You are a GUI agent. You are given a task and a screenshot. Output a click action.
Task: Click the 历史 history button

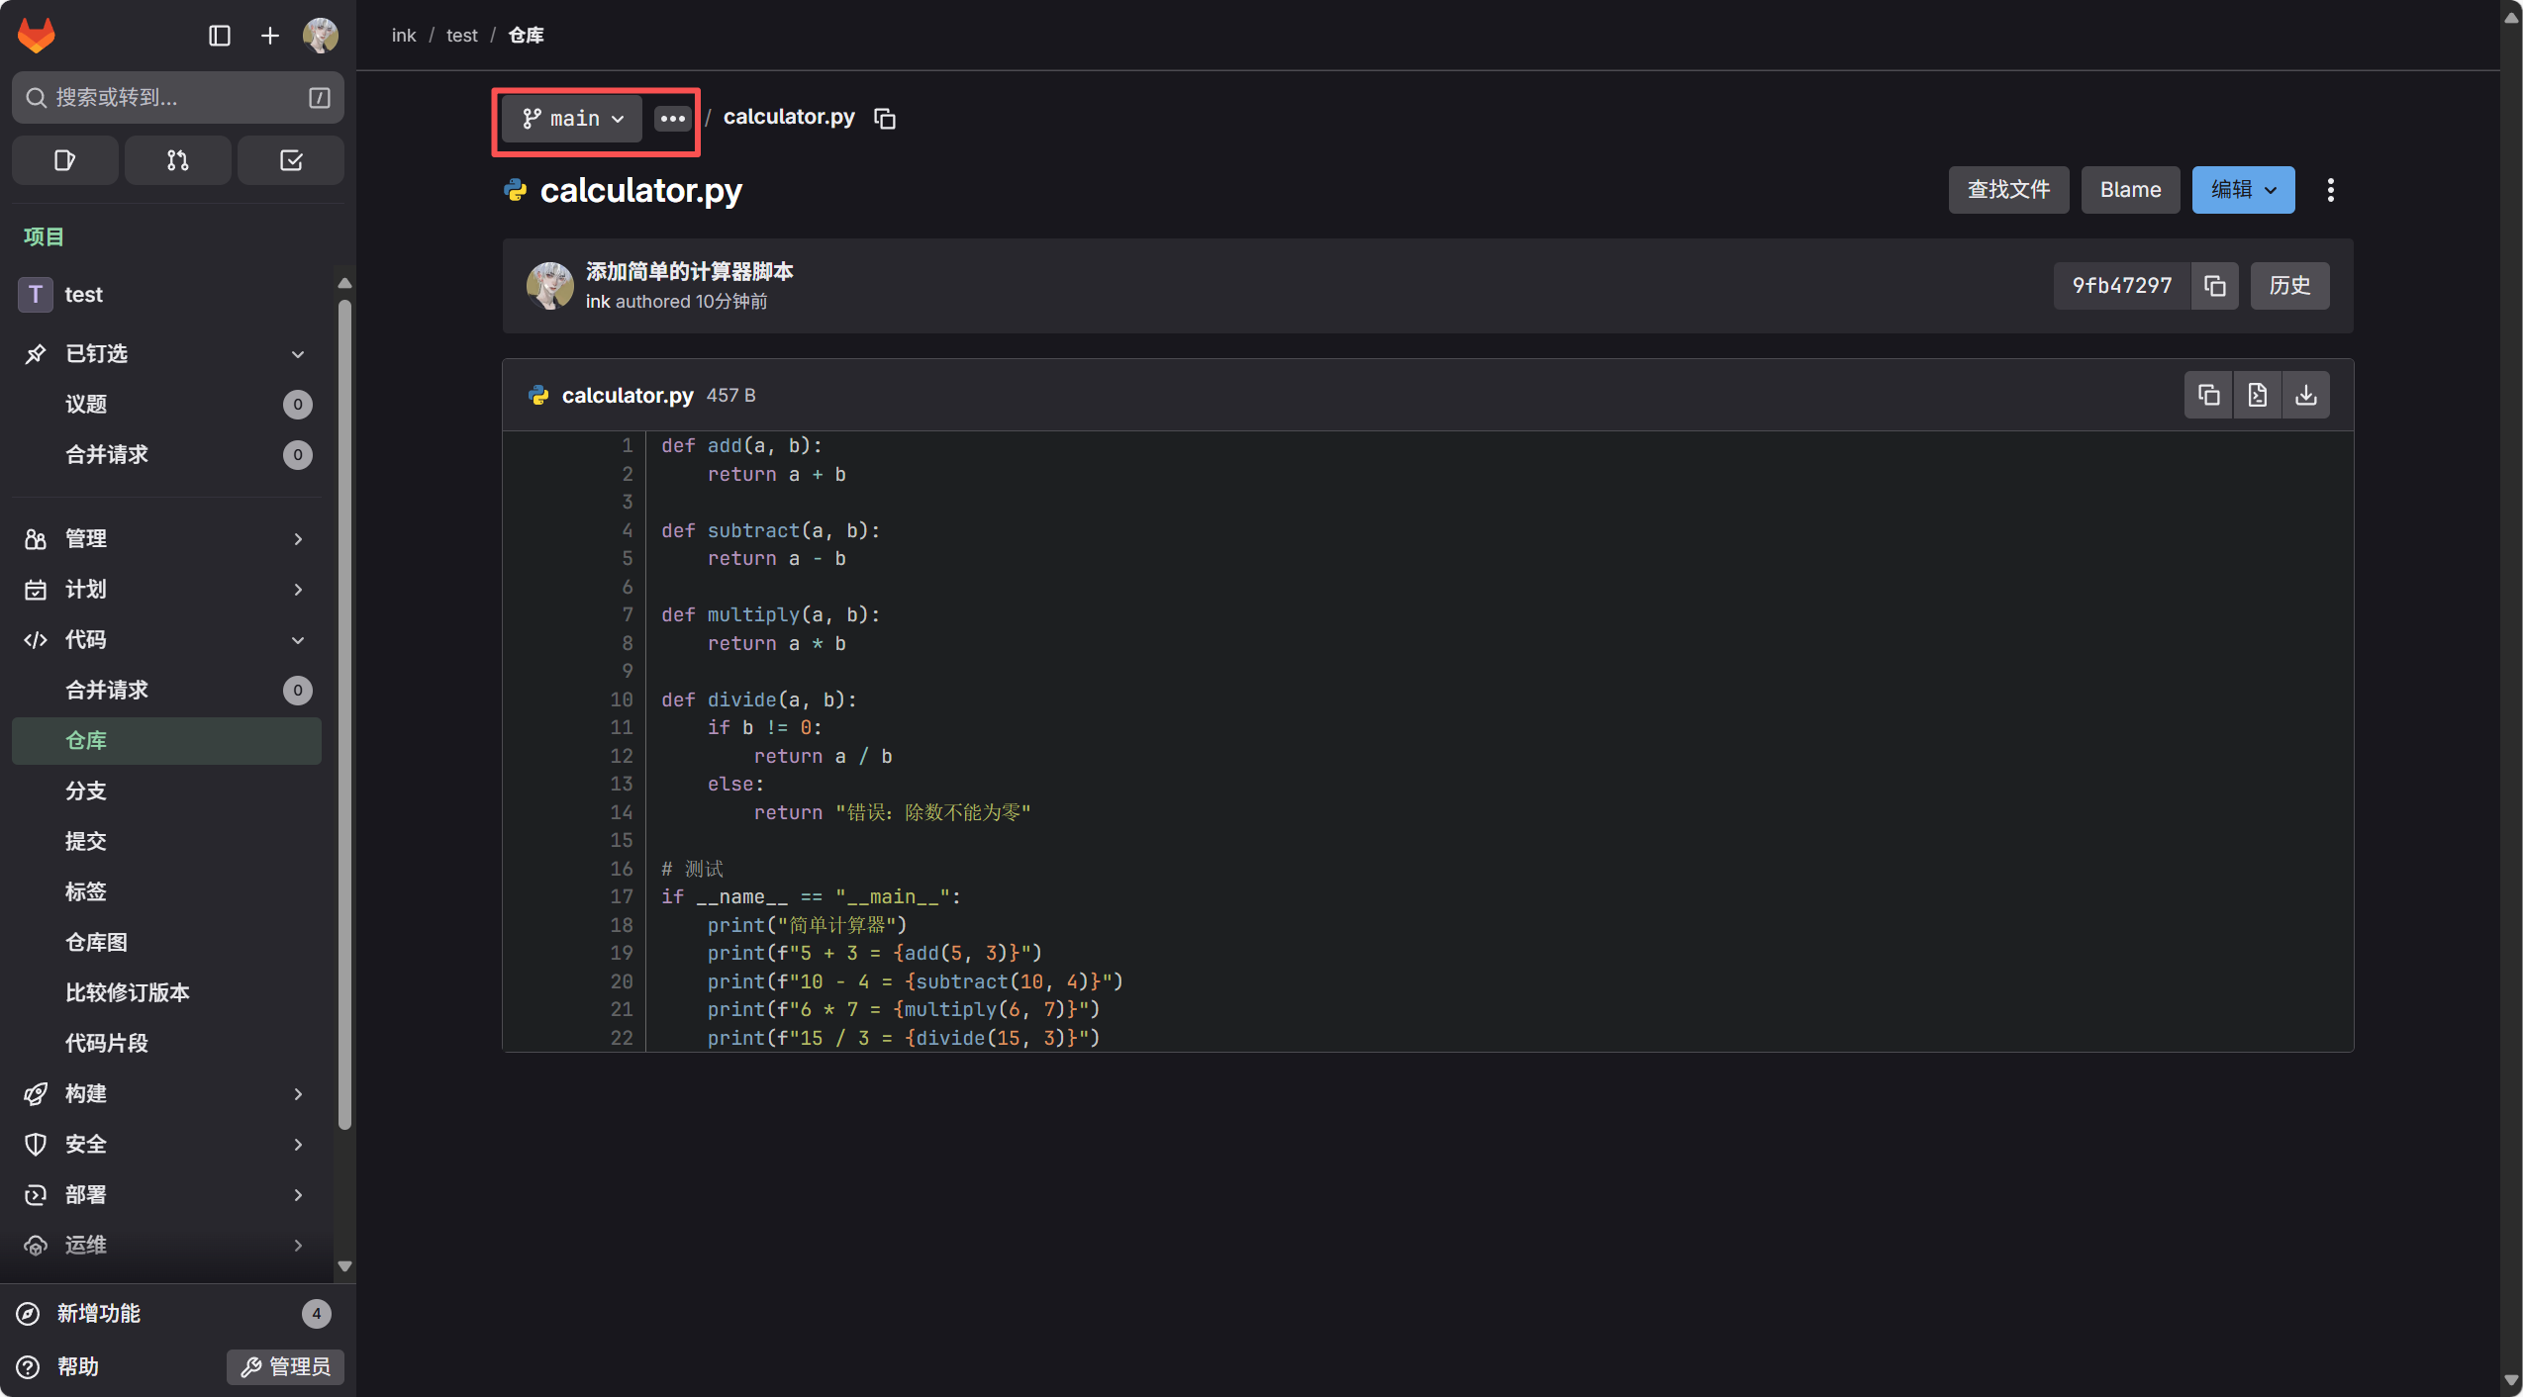(2288, 286)
